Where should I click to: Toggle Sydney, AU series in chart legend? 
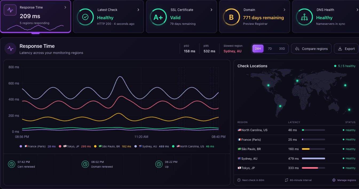(152, 146)
